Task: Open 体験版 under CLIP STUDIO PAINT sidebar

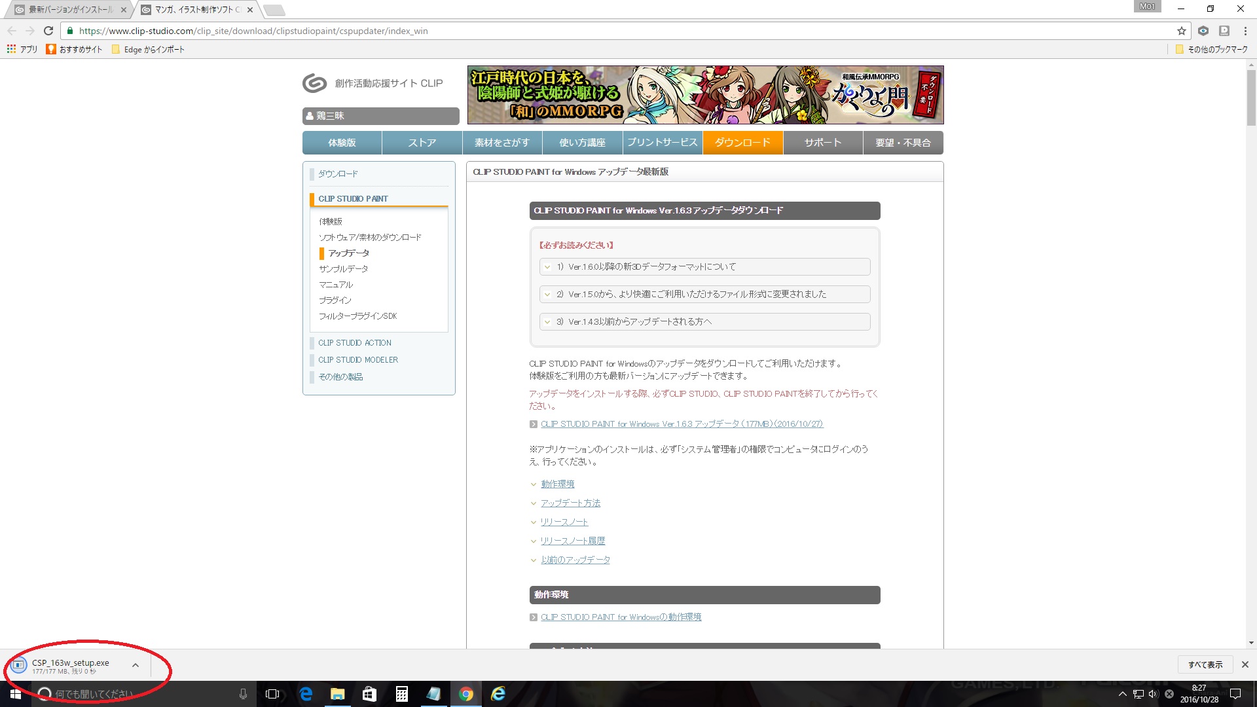Action: 331,222
